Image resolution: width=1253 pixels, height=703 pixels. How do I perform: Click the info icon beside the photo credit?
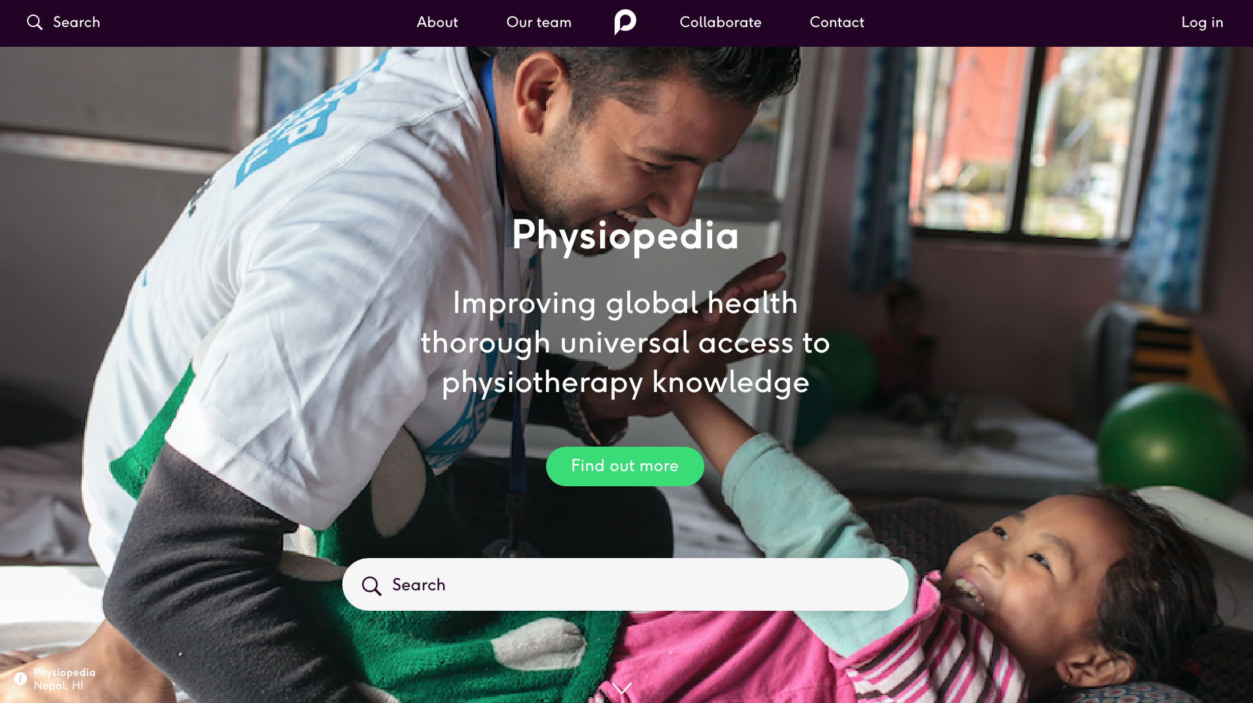[x=20, y=679]
